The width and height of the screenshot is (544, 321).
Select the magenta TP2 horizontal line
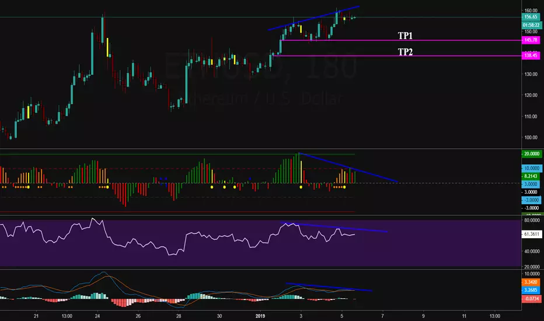click(397, 55)
